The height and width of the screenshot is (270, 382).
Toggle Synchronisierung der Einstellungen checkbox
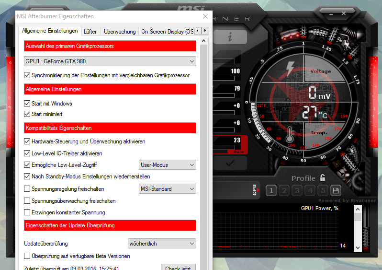pos(27,75)
